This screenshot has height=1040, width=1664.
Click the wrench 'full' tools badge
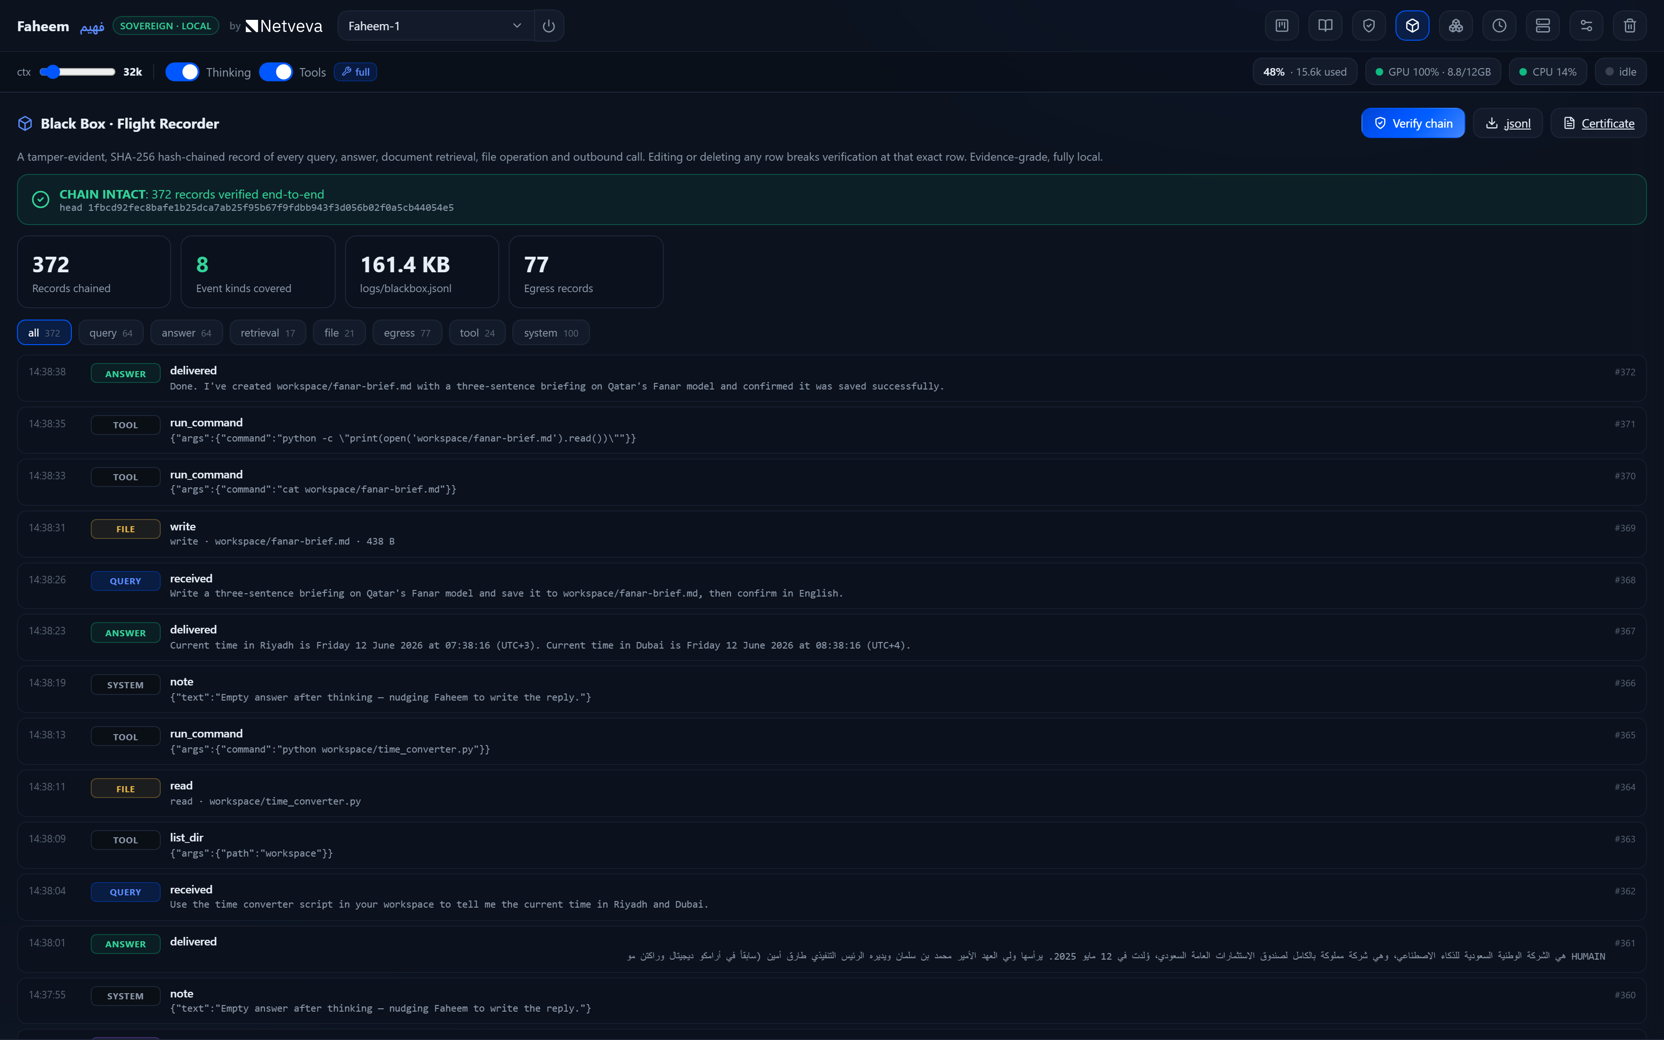pyautogui.click(x=355, y=71)
